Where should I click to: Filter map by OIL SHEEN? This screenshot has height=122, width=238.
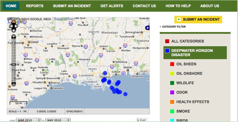click(186, 64)
